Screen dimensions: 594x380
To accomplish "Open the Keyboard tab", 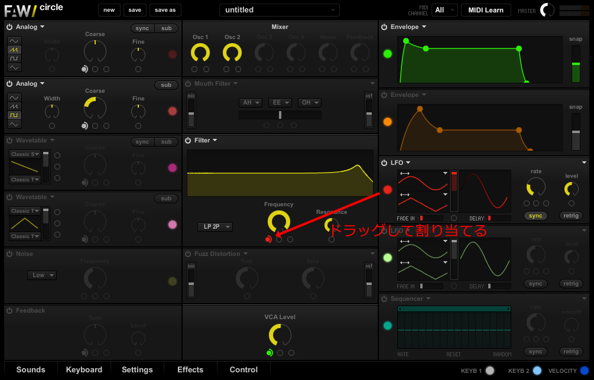I will tap(84, 370).
